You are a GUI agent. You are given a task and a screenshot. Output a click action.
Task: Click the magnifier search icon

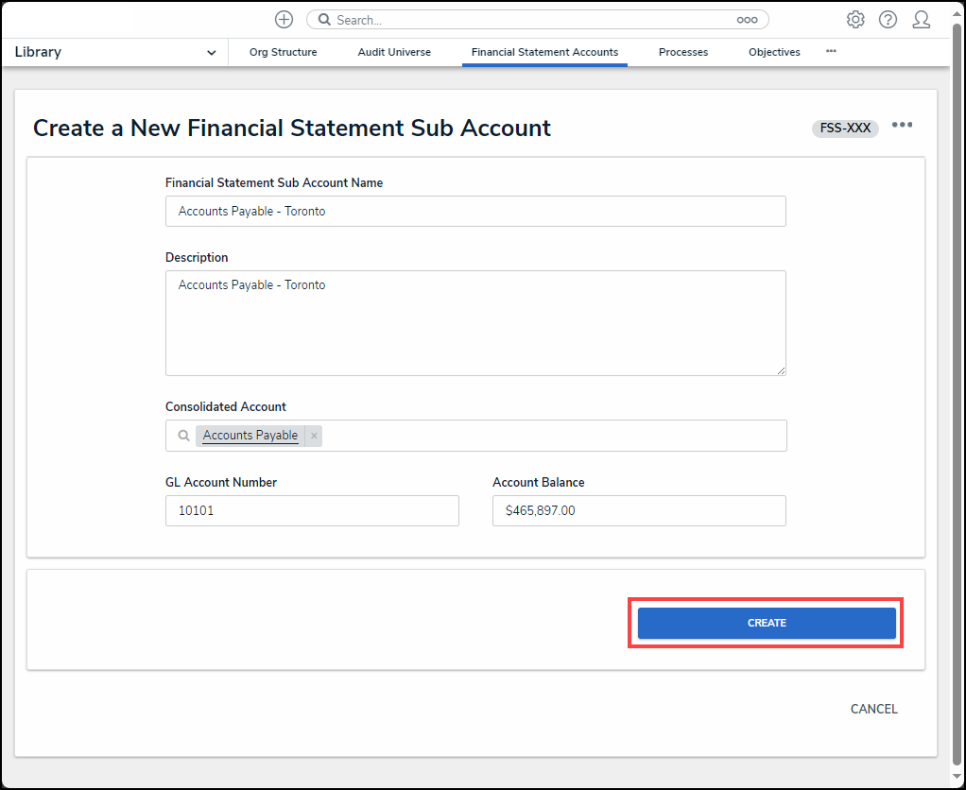tap(324, 20)
